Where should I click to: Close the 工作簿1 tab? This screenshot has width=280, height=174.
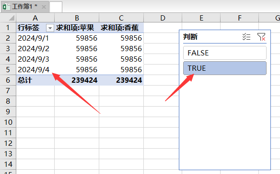[x=44, y=7]
